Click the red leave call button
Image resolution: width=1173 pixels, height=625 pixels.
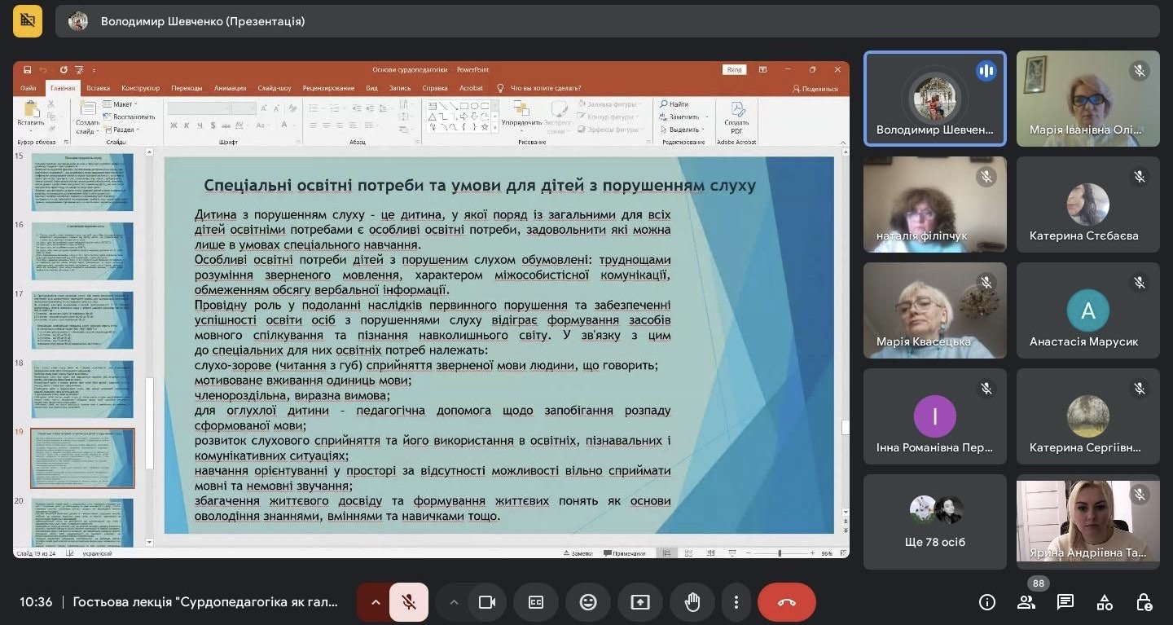click(786, 602)
